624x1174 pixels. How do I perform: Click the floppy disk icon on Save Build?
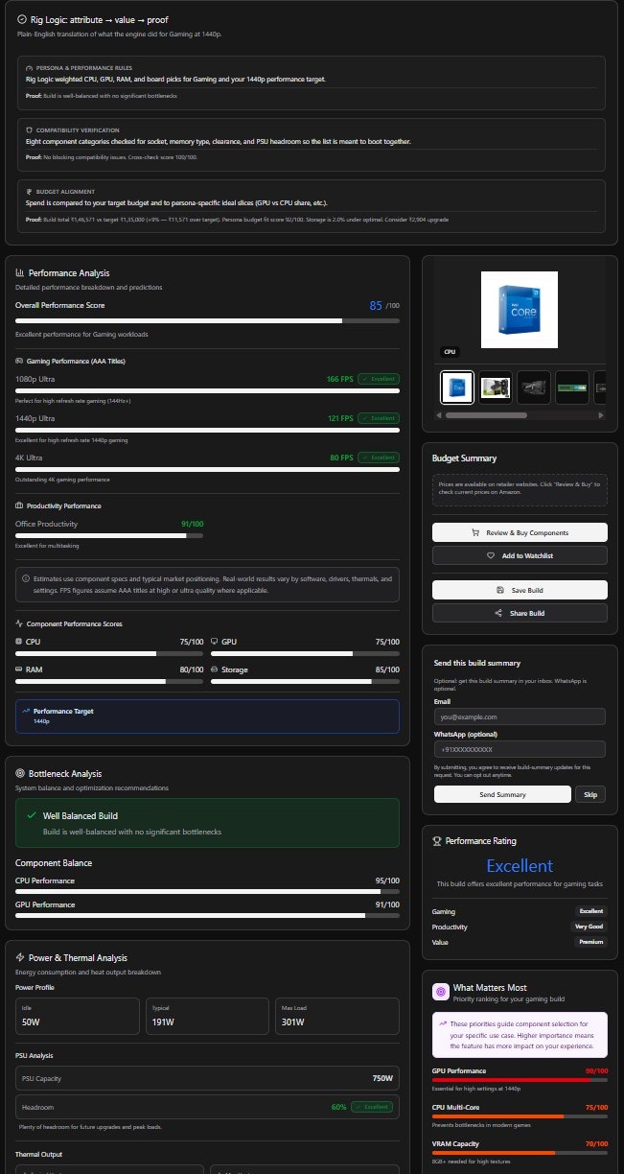499,590
